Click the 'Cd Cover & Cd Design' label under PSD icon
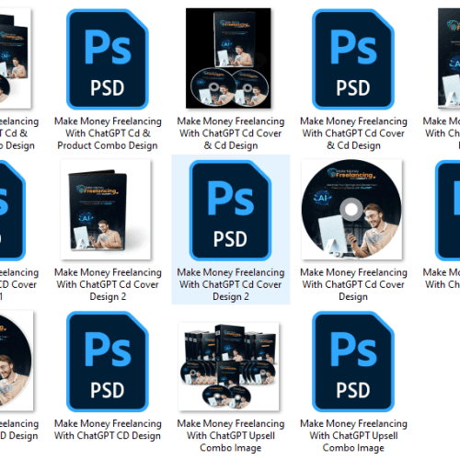Screen dimensions: 460x460 pos(353,133)
